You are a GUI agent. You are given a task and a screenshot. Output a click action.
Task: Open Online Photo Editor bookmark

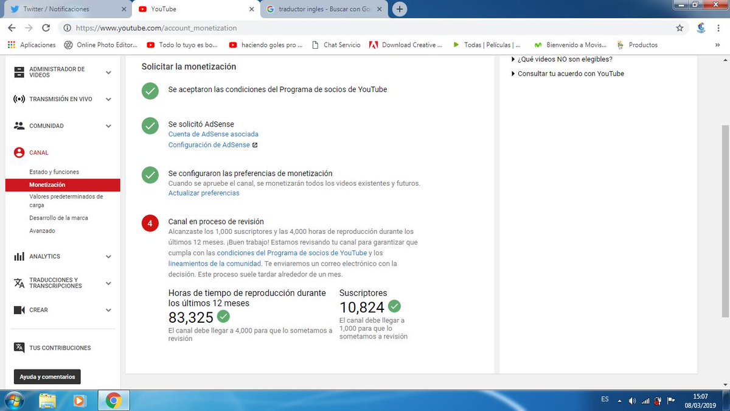click(x=100, y=44)
